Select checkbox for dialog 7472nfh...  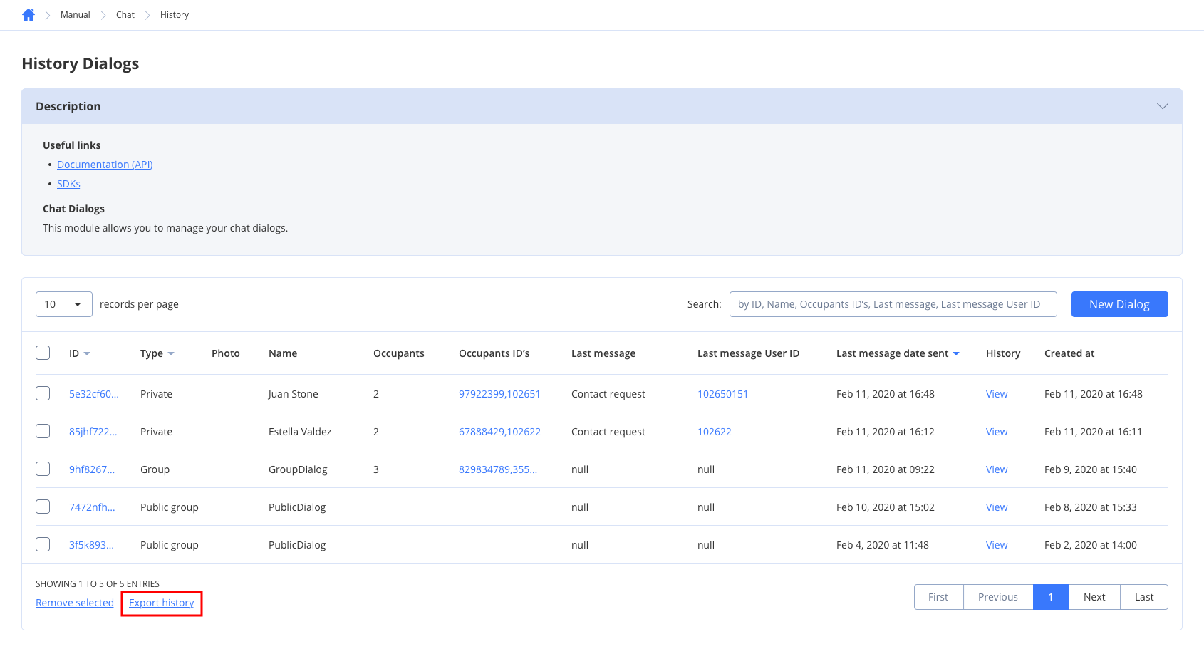point(43,507)
